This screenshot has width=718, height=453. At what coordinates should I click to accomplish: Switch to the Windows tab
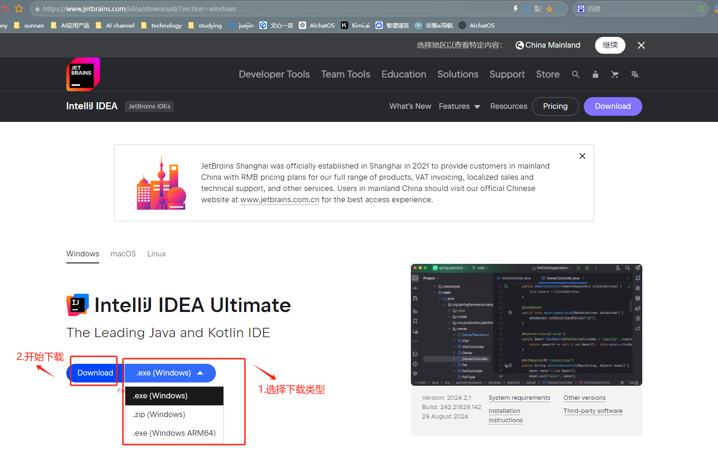pos(83,254)
